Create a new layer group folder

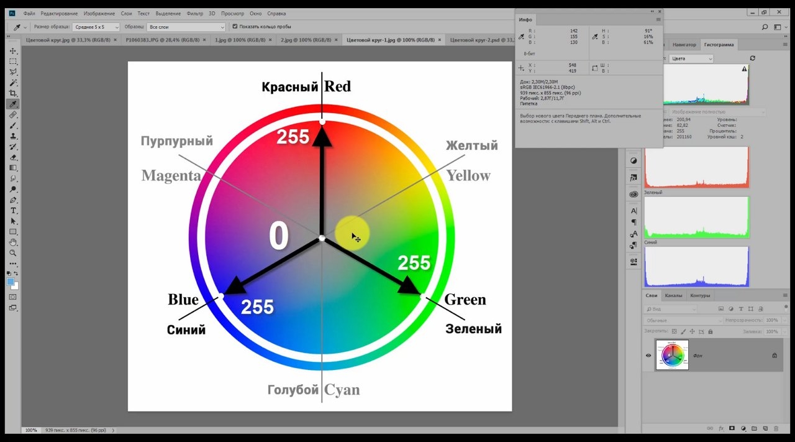coord(753,428)
